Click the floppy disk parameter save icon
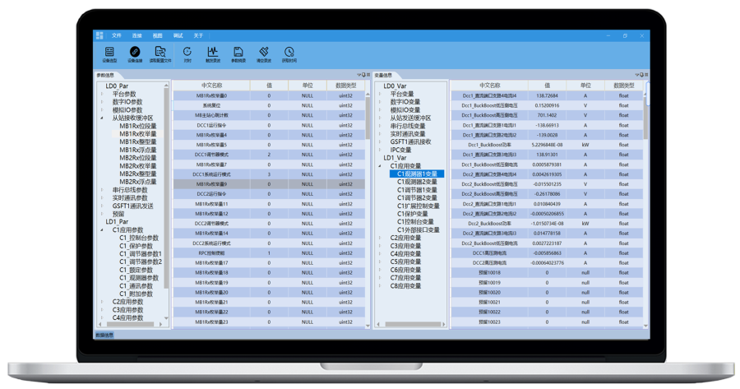 238,53
